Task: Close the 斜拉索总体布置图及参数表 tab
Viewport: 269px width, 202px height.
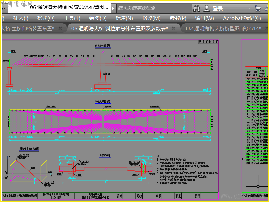Action: pos(174,28)
